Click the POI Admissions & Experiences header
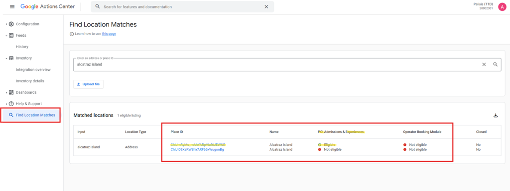The width and height of the screenshot is (510, 191). (341, 132)
